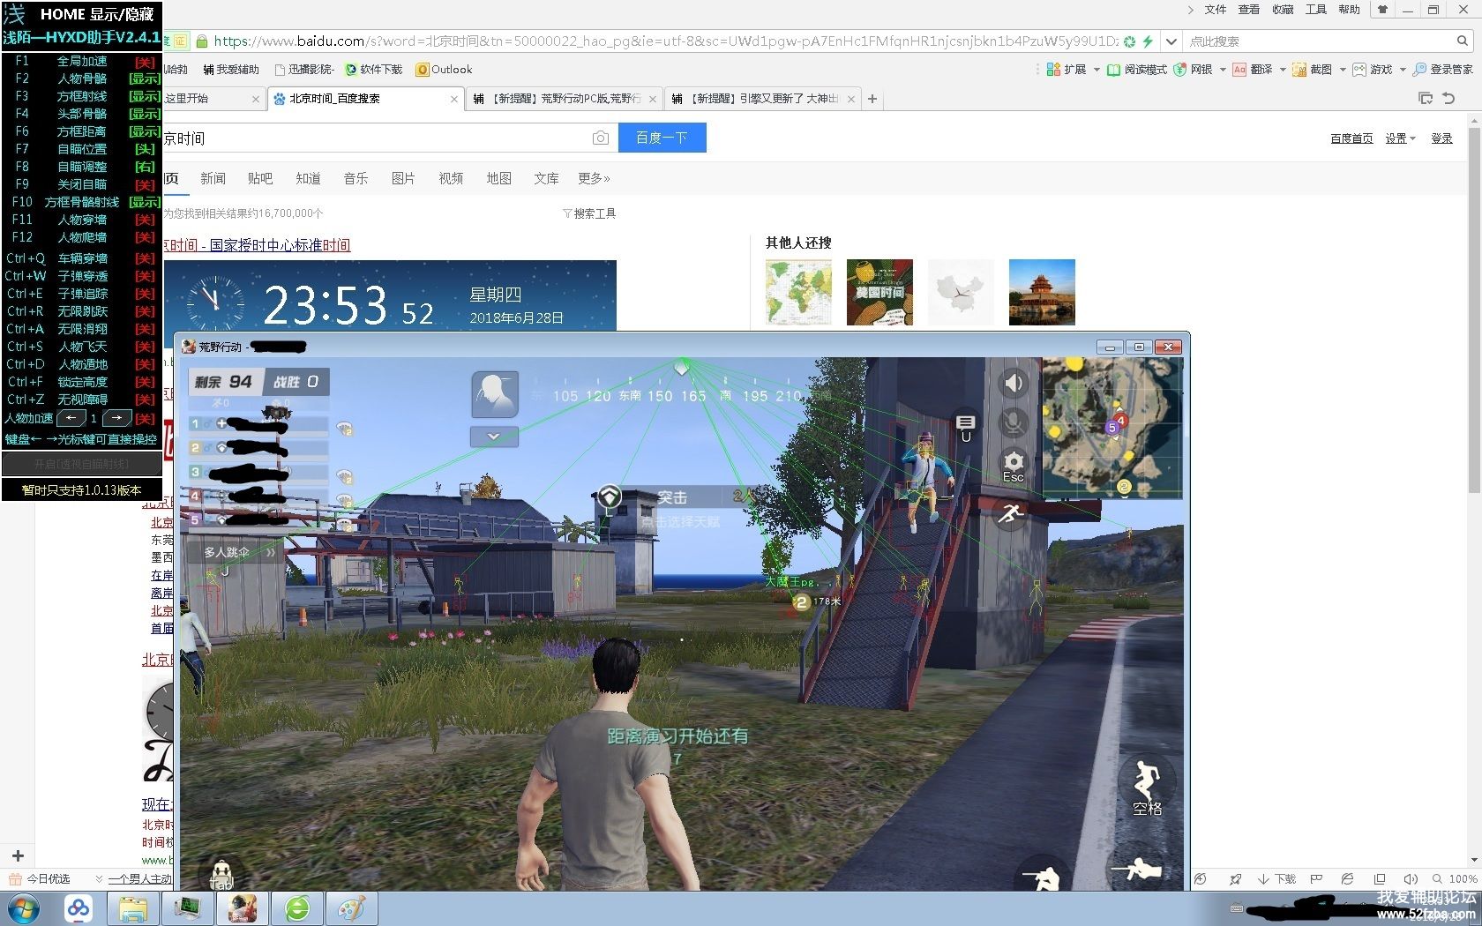Click the green browser taskbar icon
Viewport: 1482px width, 926px height.
296,908
